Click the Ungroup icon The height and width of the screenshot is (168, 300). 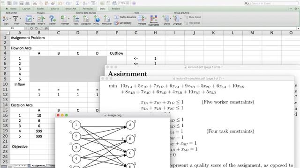(x=176, y=19)
